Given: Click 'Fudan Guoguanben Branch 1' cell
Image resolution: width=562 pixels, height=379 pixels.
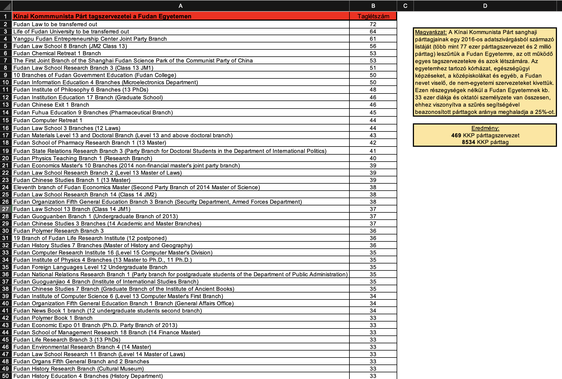Looking at the screenshot, I should click(181, 216).
